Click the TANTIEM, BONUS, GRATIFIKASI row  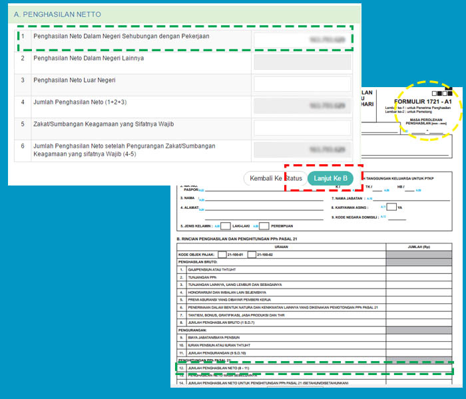coord(314,315)
